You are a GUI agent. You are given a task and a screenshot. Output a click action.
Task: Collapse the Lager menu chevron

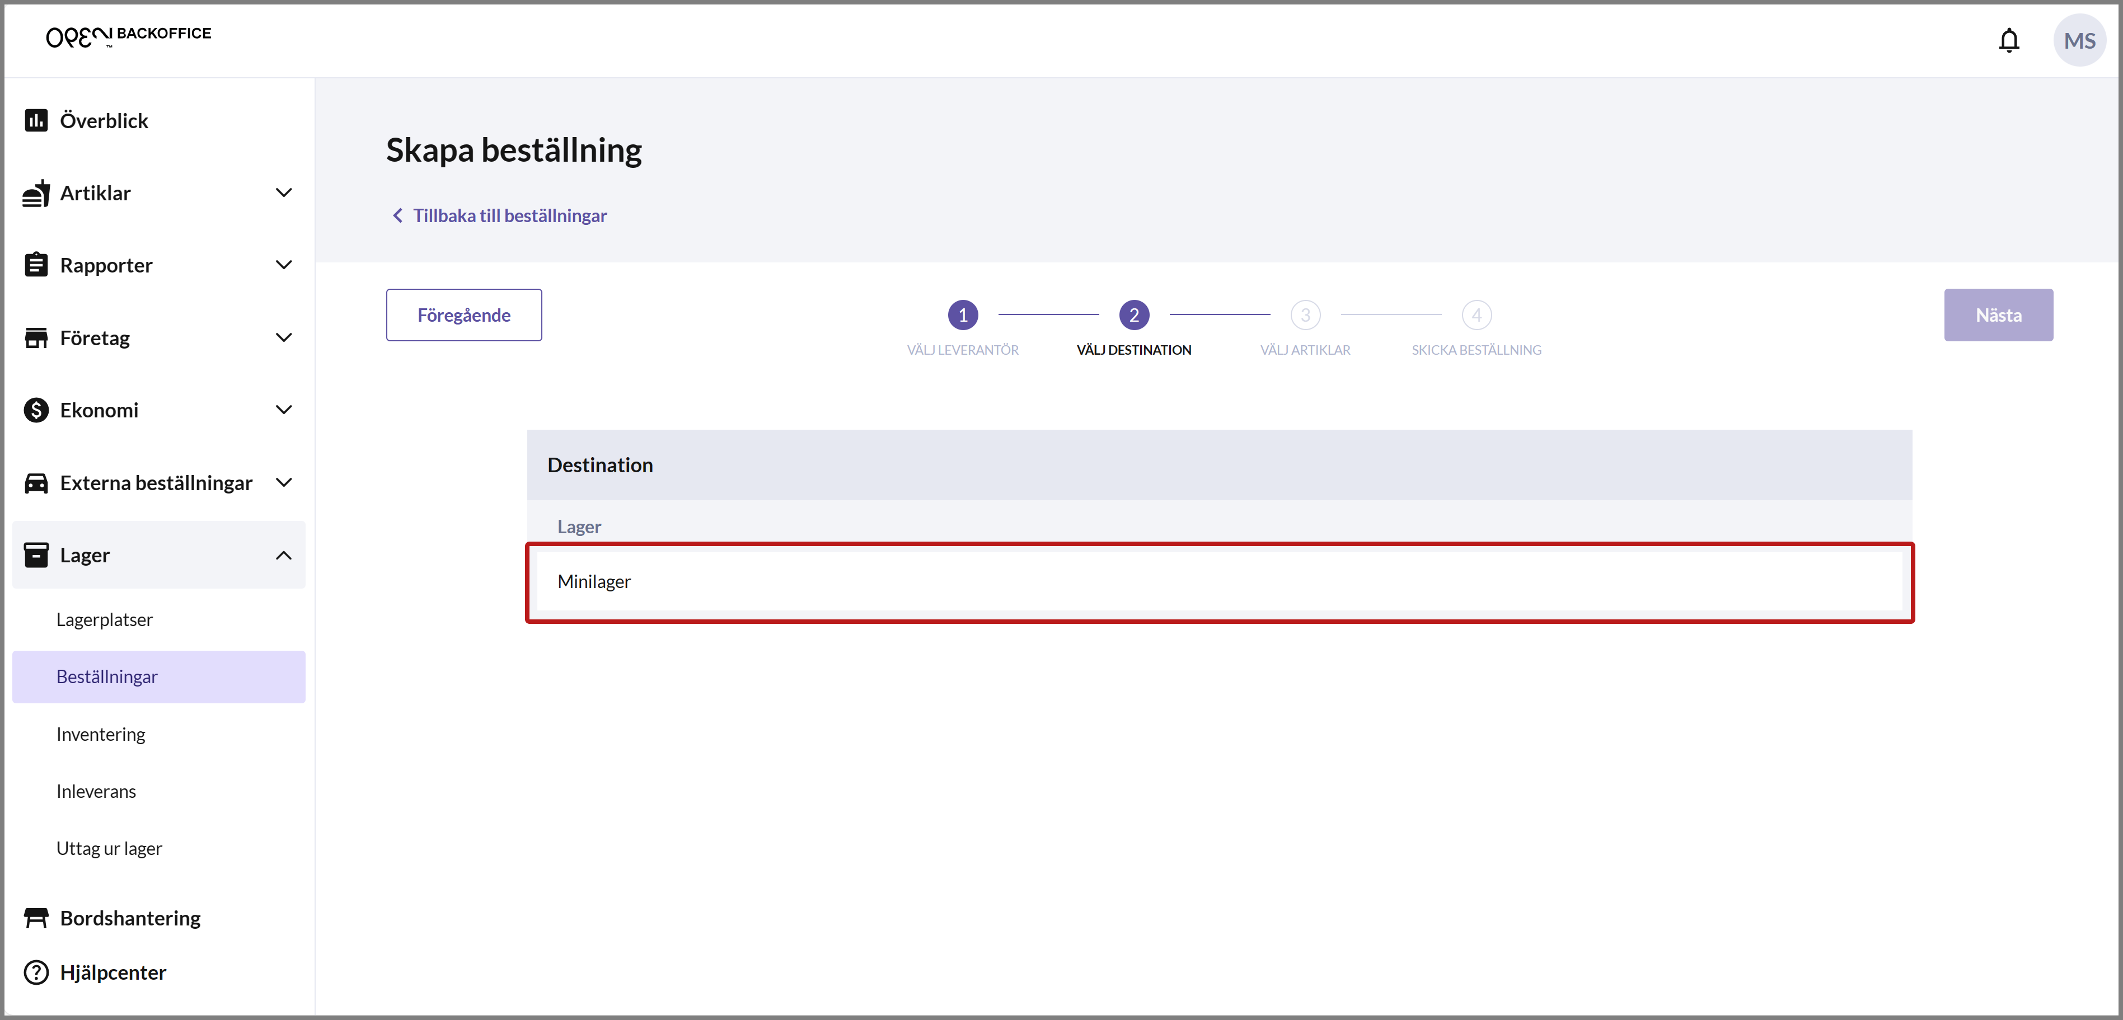(284, 554)
